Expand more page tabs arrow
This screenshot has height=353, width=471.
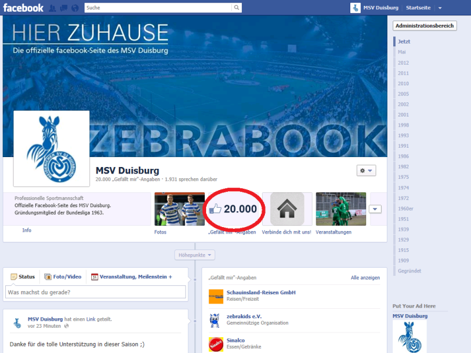375,209
